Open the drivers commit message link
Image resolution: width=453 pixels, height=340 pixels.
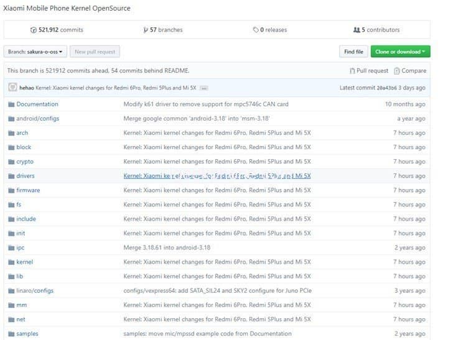coord(217,176)
